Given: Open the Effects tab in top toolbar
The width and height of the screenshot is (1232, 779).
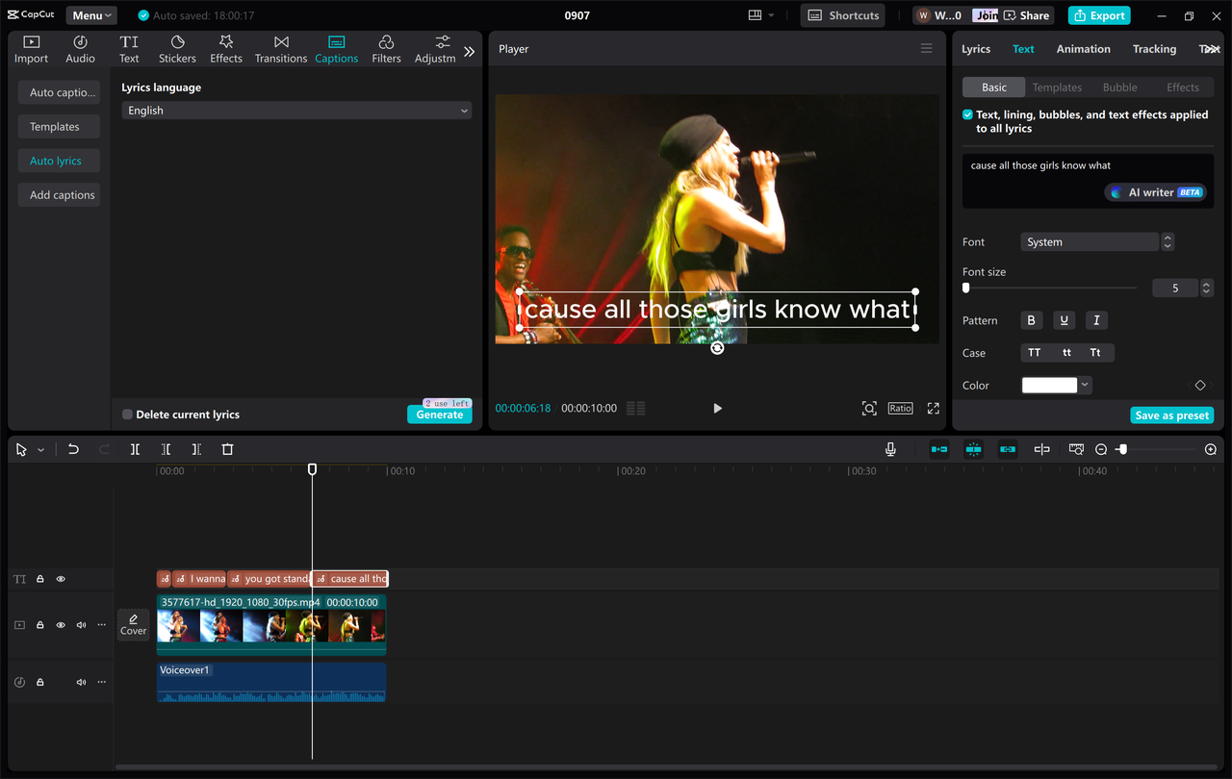Looking at the screenshot, I should point(226,49).
